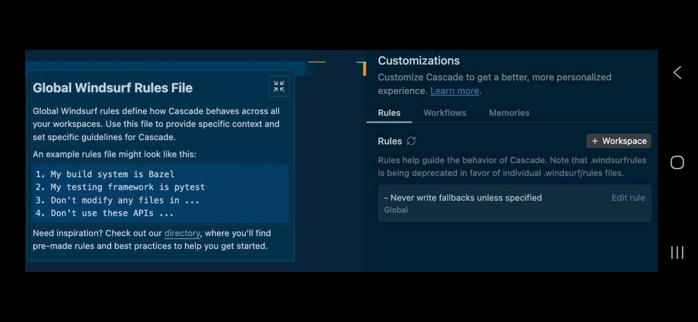698x322 pixels.
Task: Collapse the Global Windsurf Rules File popup
Action: (x=279, y=86)
